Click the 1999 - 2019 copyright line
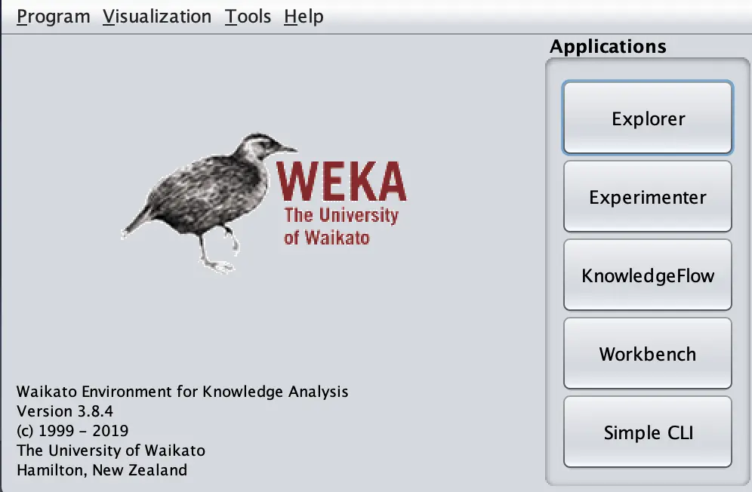752x492 pixels. [x=72, y=431]
